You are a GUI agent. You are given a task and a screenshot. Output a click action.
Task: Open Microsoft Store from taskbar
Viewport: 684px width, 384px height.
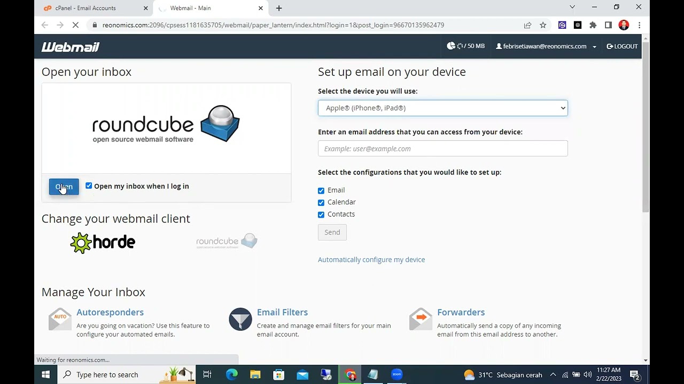(x=278, y=374)
